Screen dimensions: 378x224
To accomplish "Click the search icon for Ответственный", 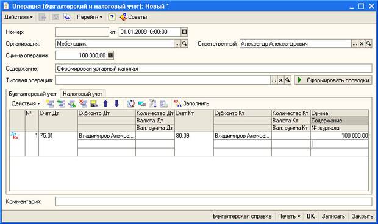I will (368, 44).
